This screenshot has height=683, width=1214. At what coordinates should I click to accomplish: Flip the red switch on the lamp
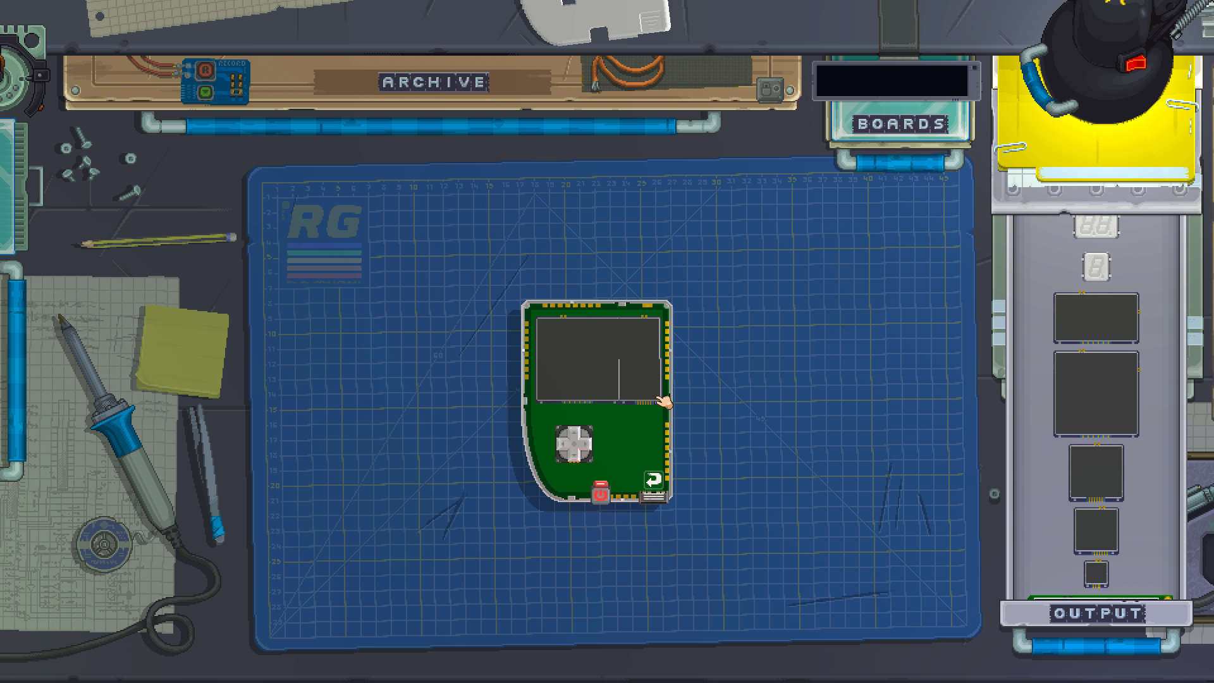pos(1134,63)
